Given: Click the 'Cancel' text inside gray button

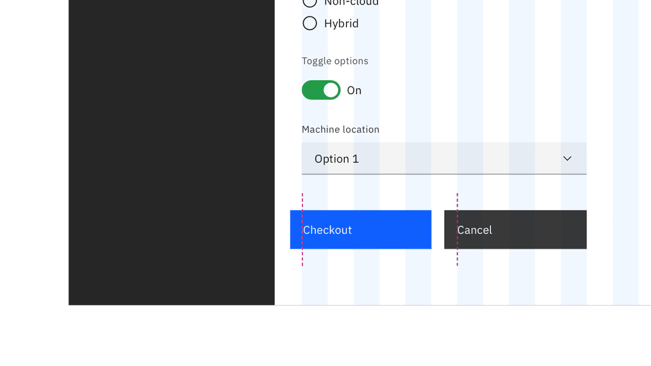Looking at the screenshot, I should point(475,230).
